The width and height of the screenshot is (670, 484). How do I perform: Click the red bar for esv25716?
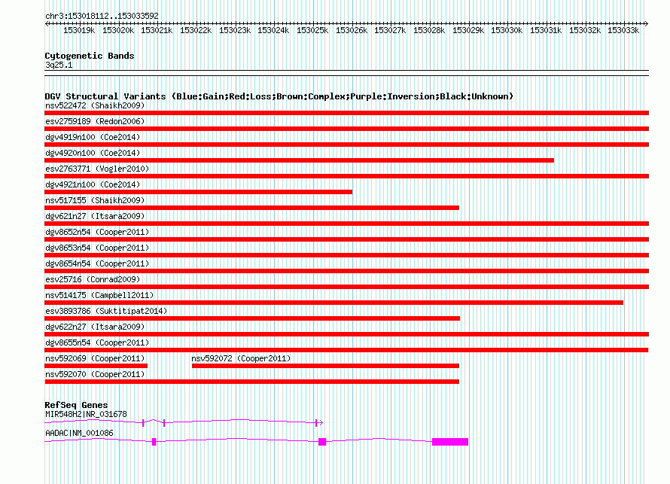click(346, 287)
